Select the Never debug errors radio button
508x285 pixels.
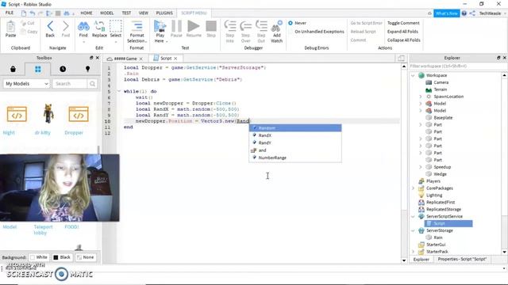pos(291,23)
